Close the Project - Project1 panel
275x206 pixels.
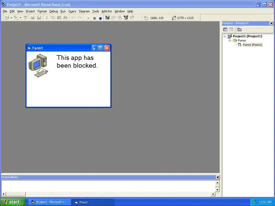coord(271,23)
